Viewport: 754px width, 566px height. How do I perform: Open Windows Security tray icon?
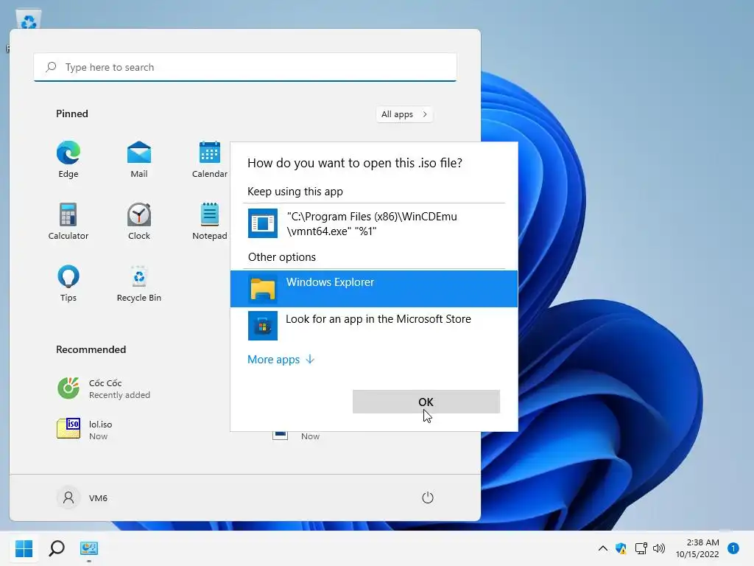[x=621, y=548]
